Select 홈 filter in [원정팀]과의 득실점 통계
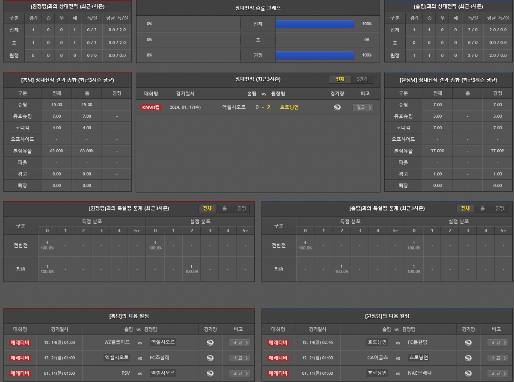Viewport: 514px width, 382px height. [x=224, y=208]
